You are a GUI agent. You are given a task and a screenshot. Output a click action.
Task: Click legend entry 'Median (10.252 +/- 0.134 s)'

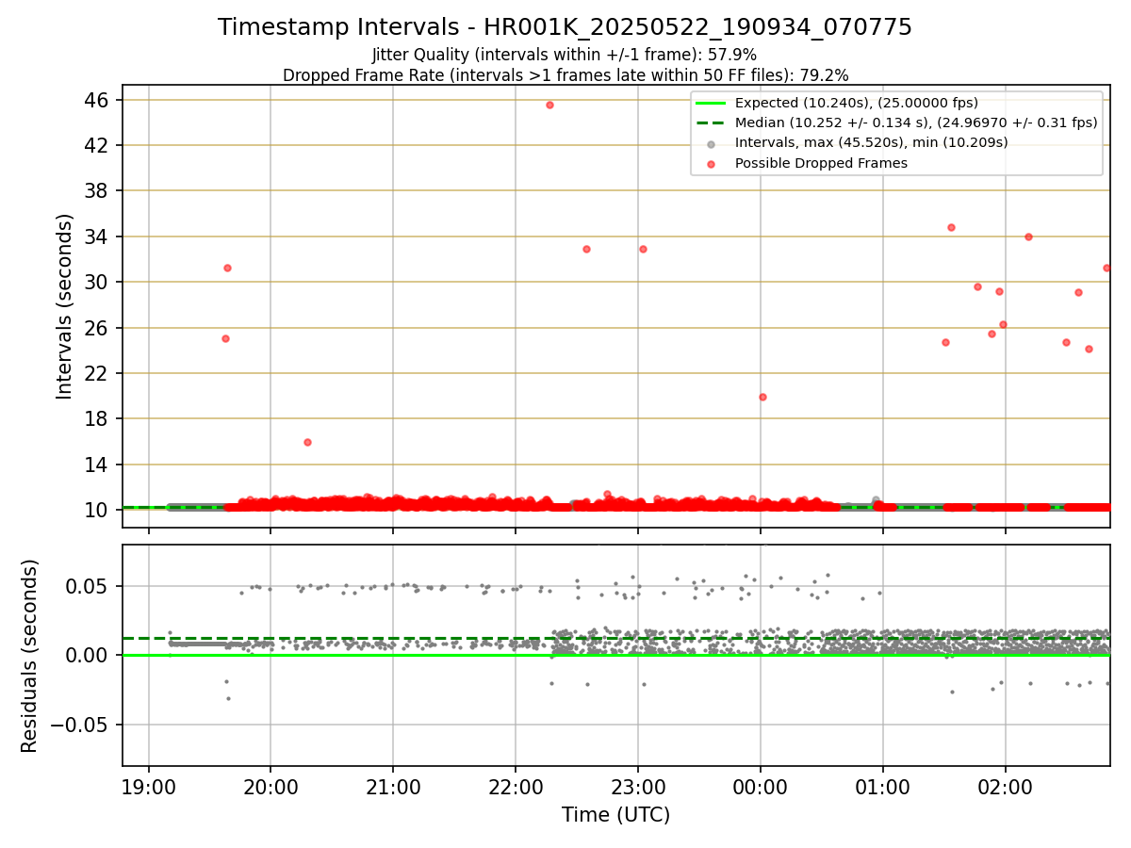pyautogui.click(x=916, y=122)
